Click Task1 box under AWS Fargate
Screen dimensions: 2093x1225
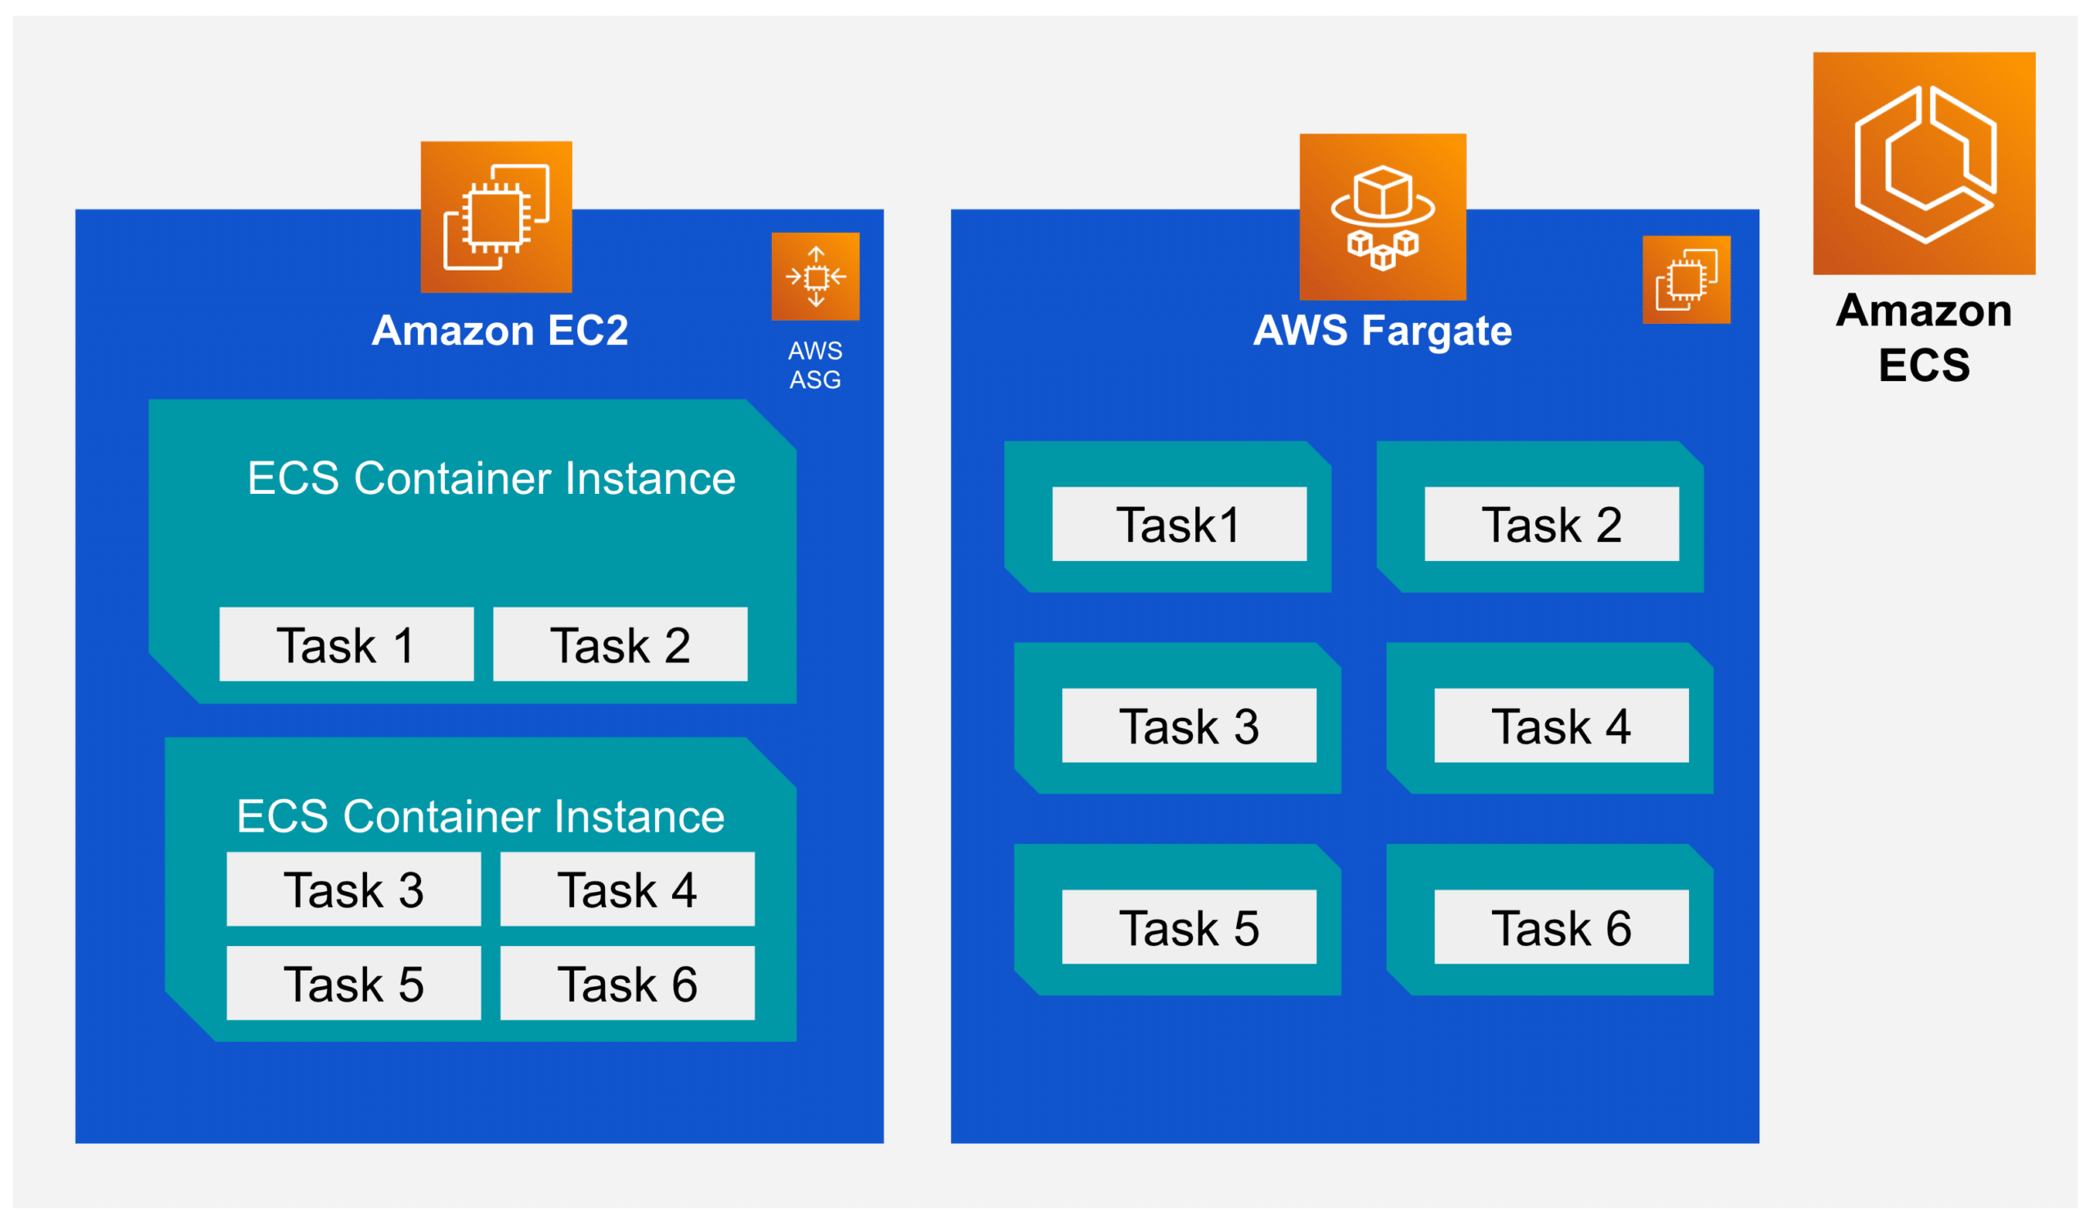[x=1179, y=524]
